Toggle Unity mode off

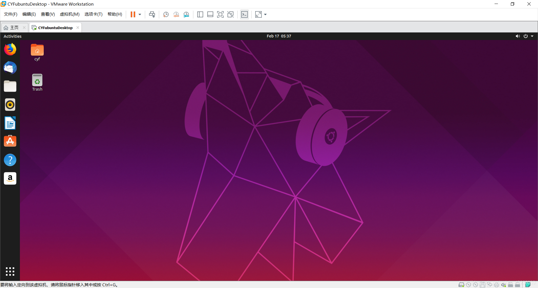231,14
